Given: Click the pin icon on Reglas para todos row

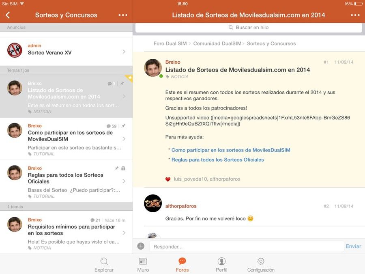Looking at the screenshot, I should 117,168.
